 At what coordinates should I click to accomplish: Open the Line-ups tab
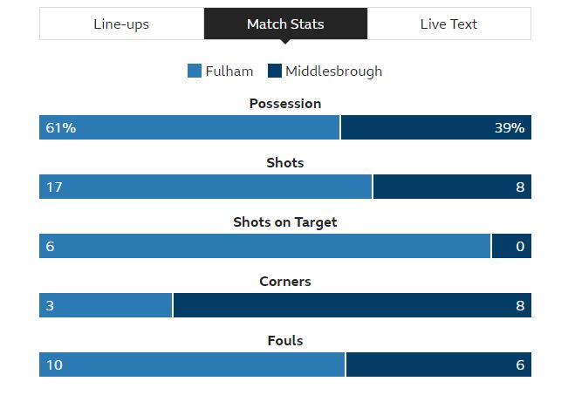[122, 24]
